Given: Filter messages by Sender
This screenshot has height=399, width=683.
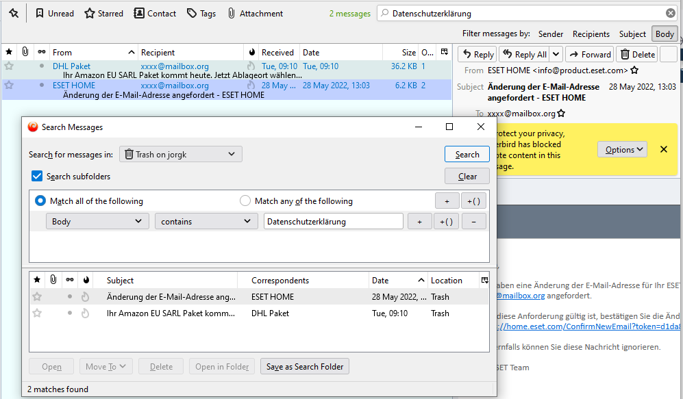Looking at the screenshot, I should (551, 34).
